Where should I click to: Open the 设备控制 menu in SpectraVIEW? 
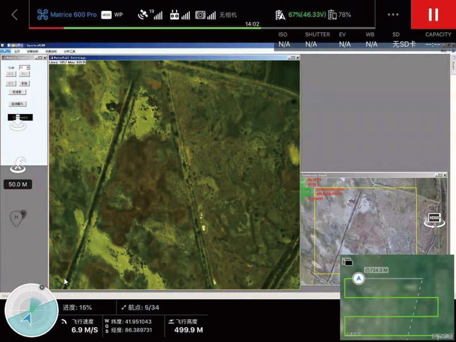coord(32,51)
